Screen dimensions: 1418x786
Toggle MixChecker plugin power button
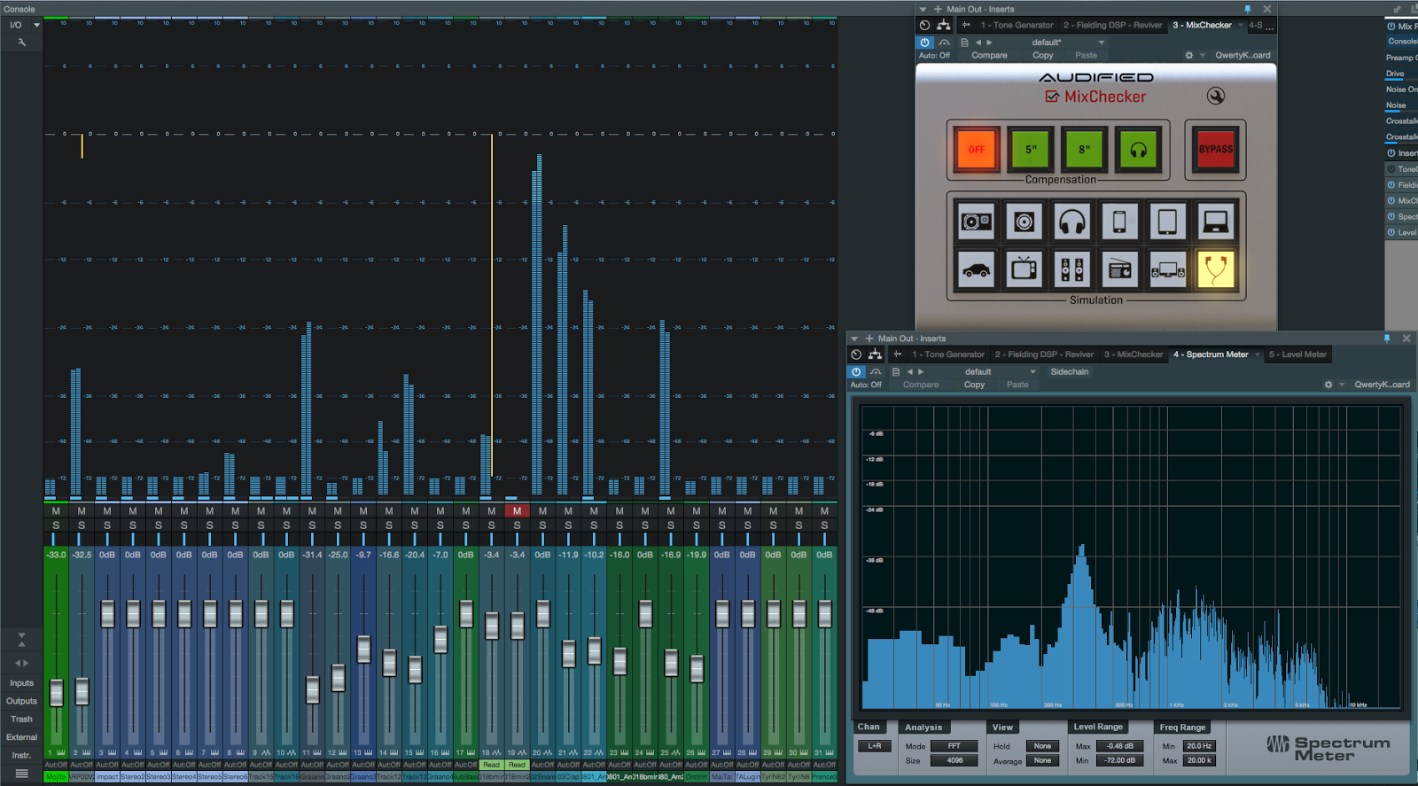click(925, 43)
